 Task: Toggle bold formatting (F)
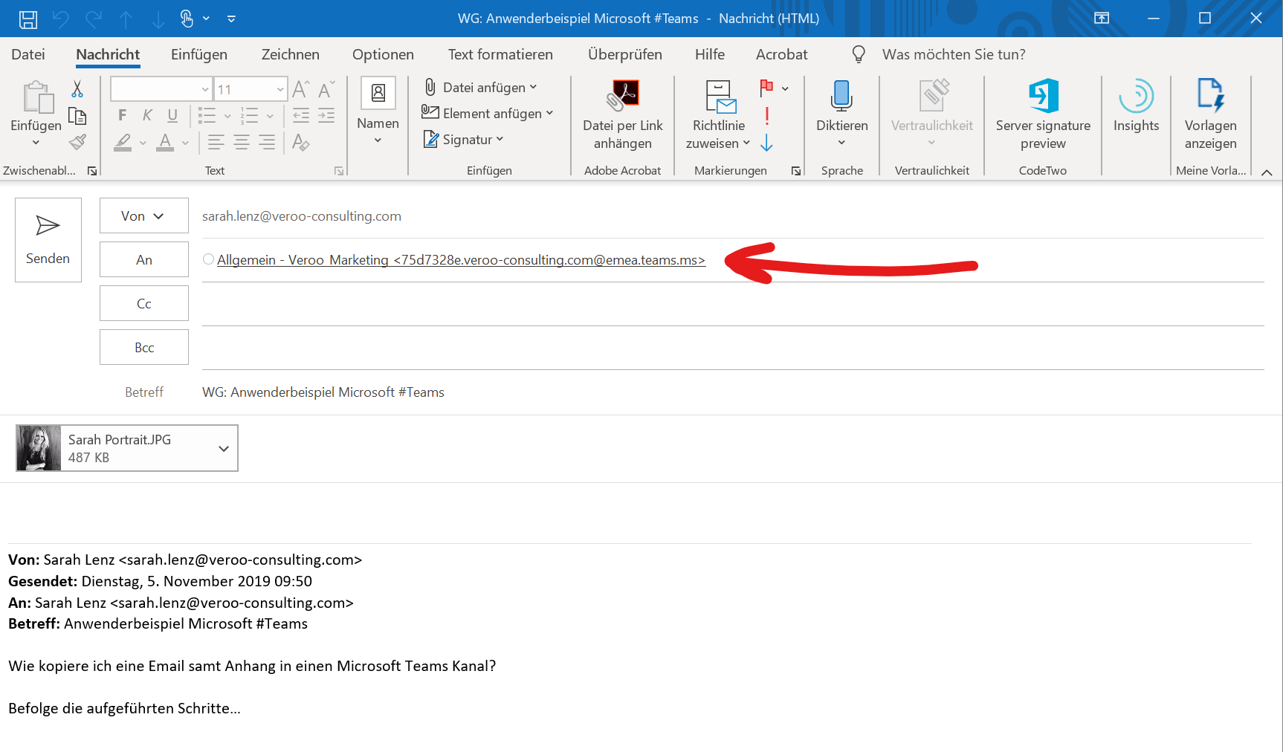(x=123, y=115)
